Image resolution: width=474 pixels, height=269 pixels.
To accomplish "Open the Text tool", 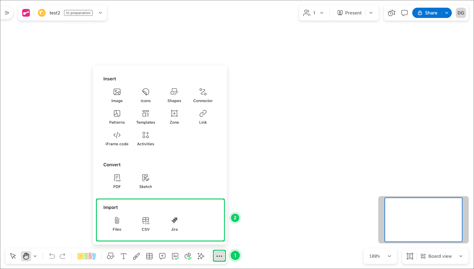I will 124,256.
